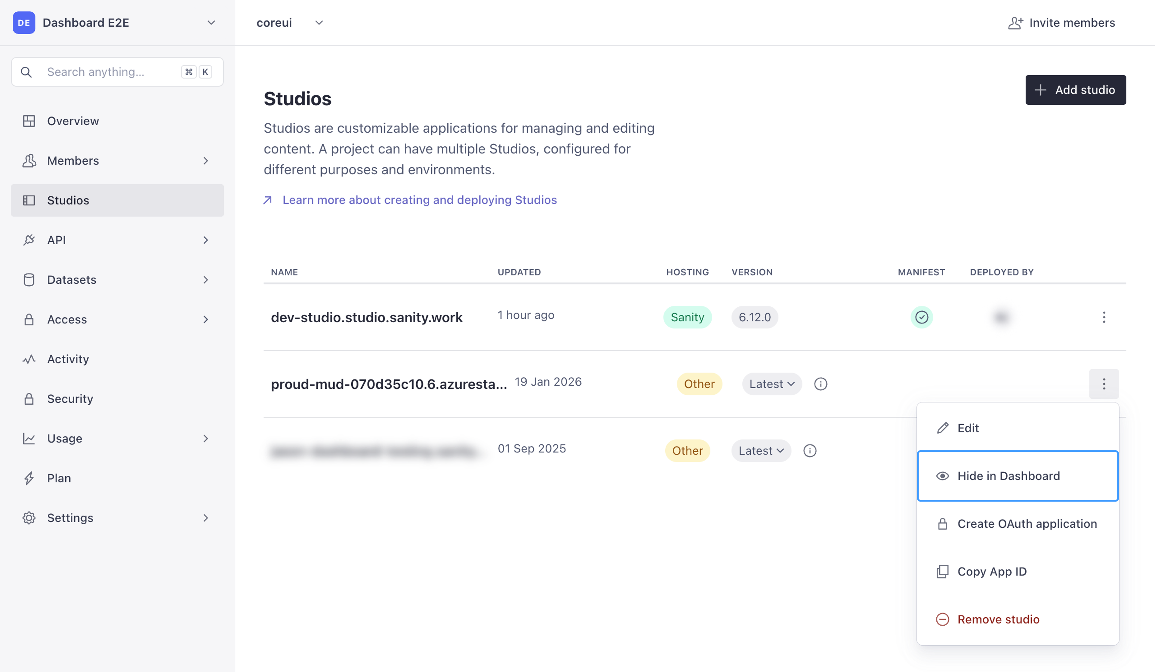
Task: Click the Sanity hosting badge
Action: pyautogui.click(x=687, y=317)
